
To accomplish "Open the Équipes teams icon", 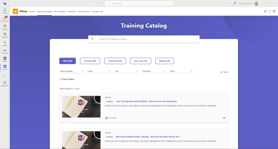I will point(5,26).
